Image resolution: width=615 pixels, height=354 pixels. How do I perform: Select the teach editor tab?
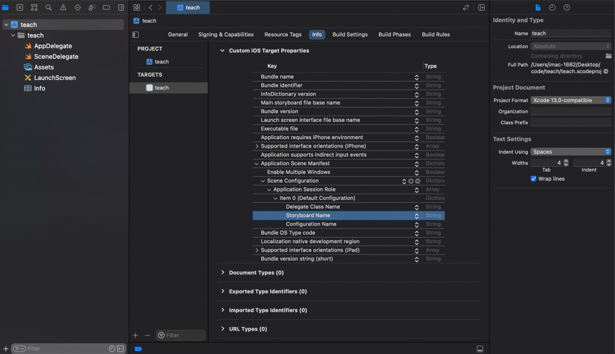click(188, 7)
